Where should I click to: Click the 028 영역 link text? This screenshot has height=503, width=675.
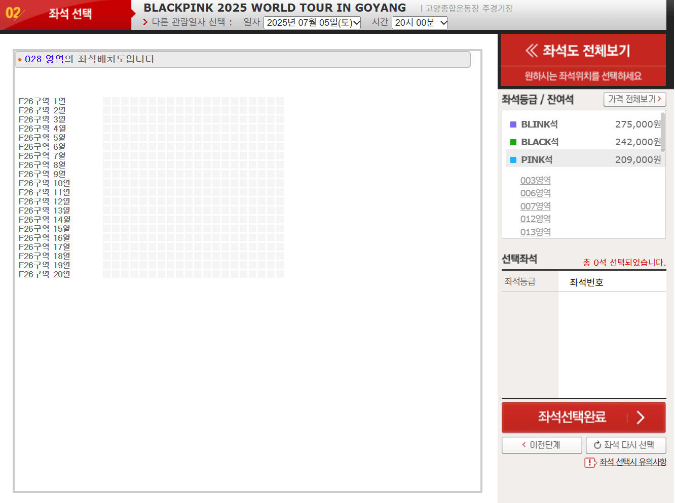click(44, 59)
